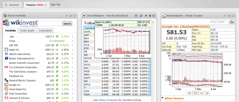Remove Facebook Inc. from portfolio

(x=72, y=76)
